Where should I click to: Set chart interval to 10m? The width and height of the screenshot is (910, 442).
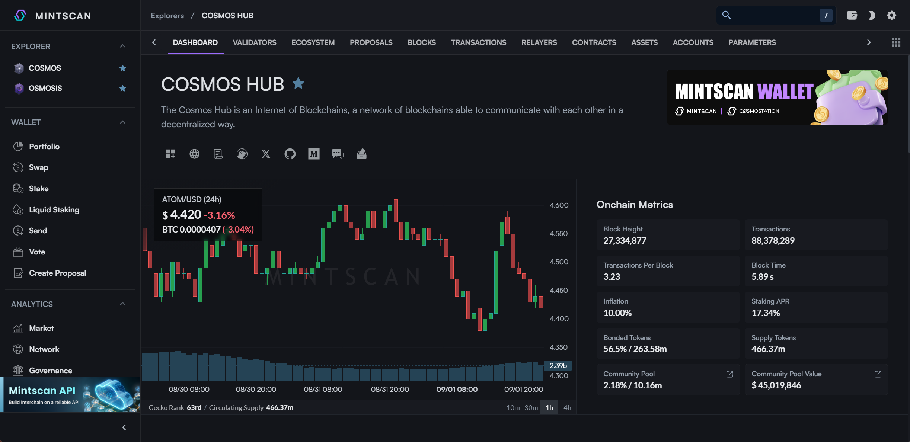click(x=513, y=407)
